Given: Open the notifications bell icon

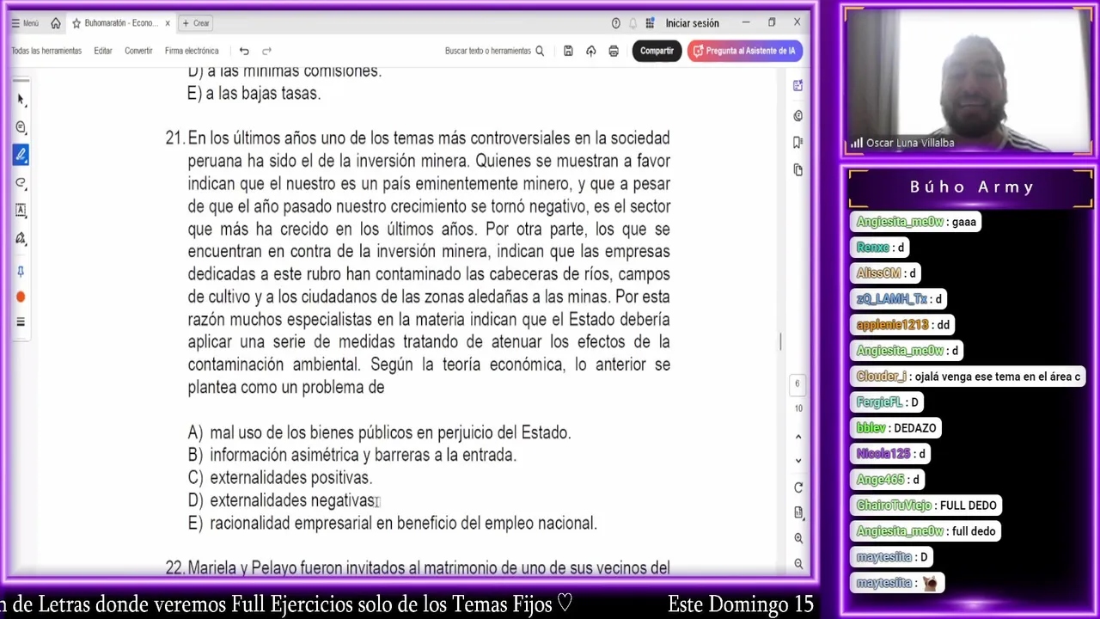Looking at the screenshot, I should tap(633, 23).
